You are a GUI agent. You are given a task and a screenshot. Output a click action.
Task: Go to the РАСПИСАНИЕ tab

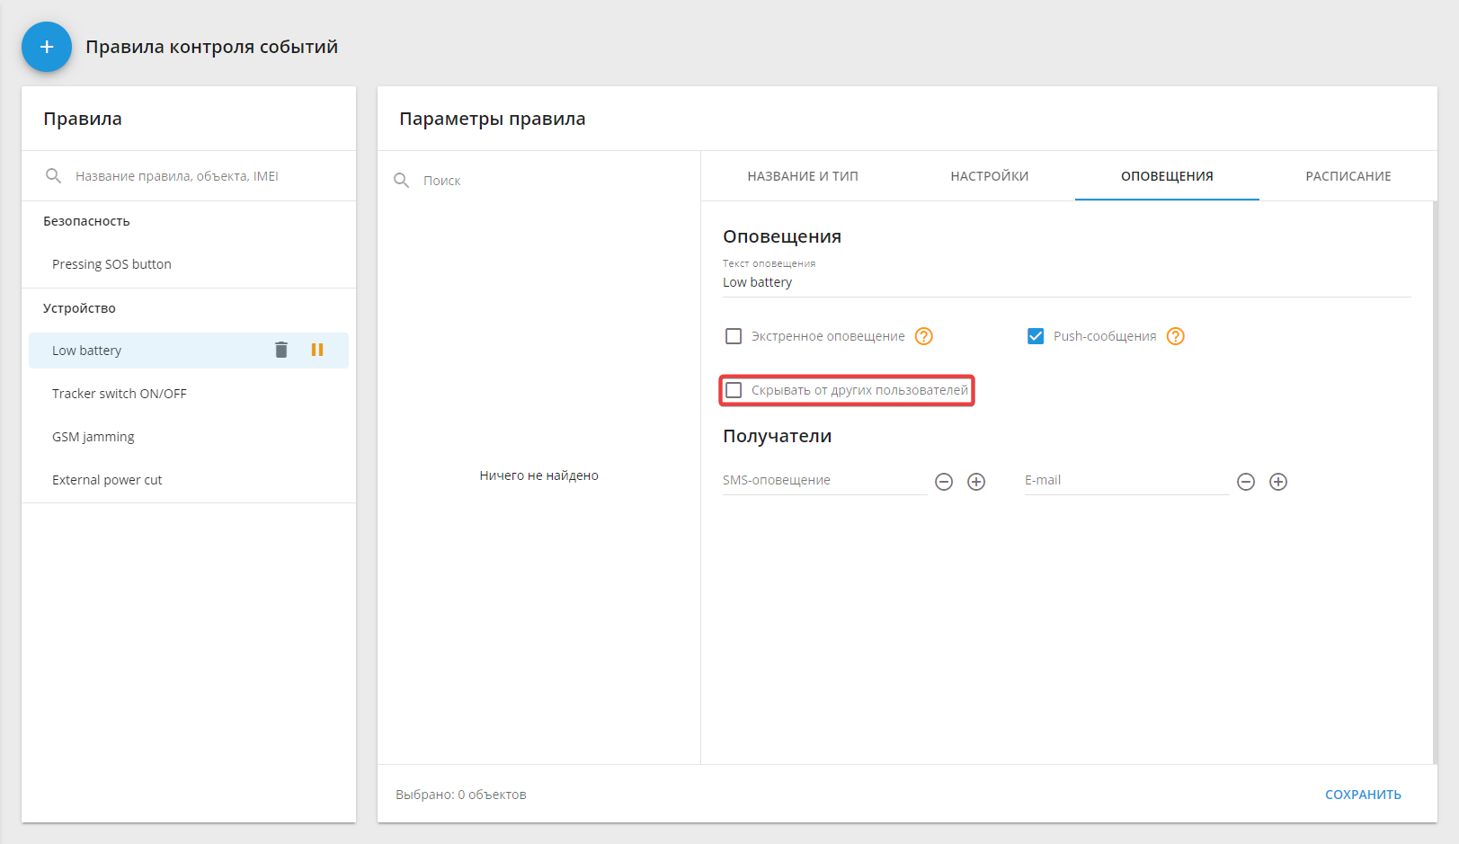[x=1348, y=176]
